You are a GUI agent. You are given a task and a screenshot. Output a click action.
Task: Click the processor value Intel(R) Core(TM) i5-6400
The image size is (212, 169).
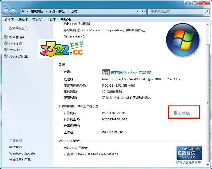point(141,79)
